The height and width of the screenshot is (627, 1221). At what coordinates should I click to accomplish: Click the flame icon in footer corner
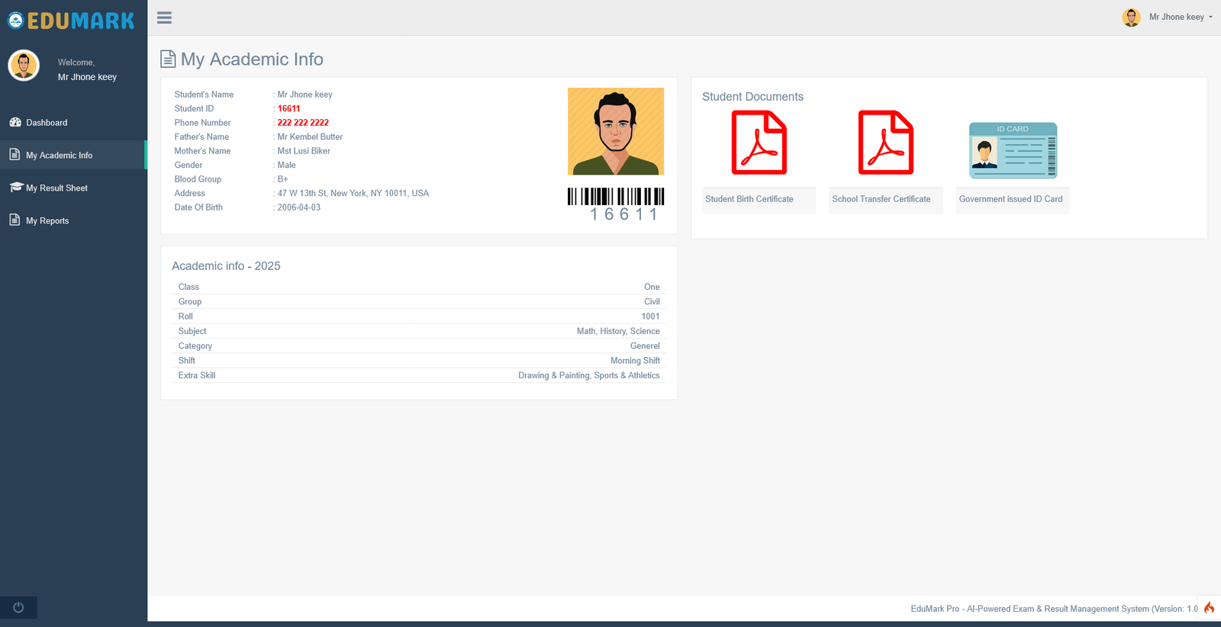1209,608
